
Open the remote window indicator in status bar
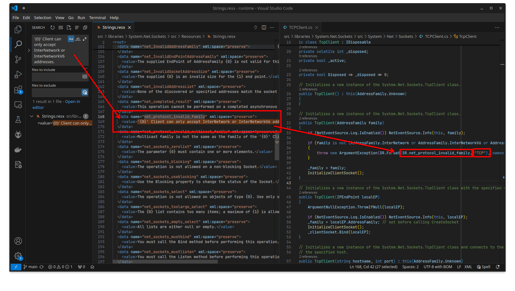point(16,267)
